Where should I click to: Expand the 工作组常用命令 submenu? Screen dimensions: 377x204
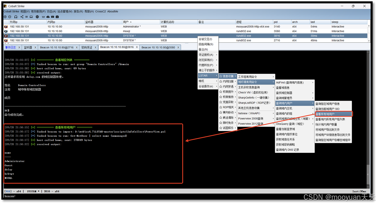(x=256, y=77)
